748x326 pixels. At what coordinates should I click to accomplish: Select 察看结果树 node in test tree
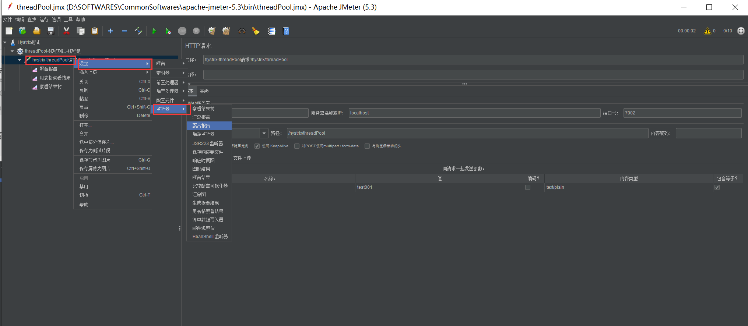(50, 86)
